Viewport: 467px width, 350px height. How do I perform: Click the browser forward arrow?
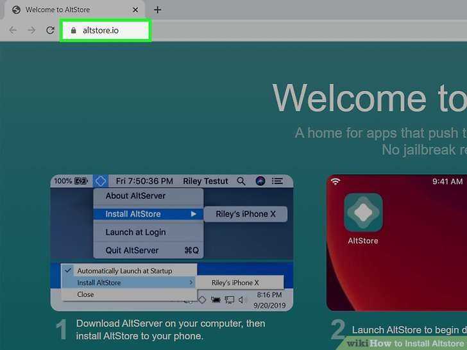click(x=31, y=30)
